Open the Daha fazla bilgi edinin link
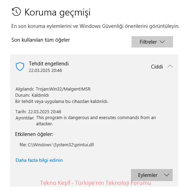 (x=39, y=160)
